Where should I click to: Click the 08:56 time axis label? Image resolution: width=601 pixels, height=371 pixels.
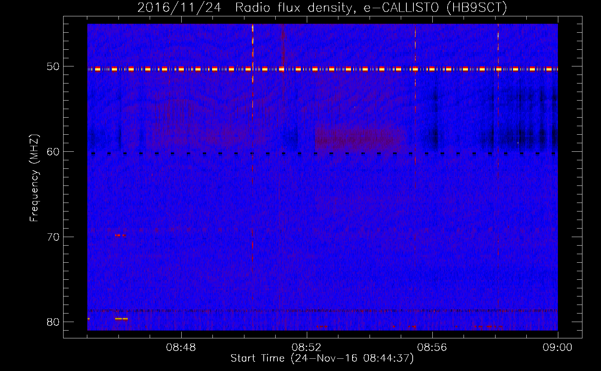[432, 348]
